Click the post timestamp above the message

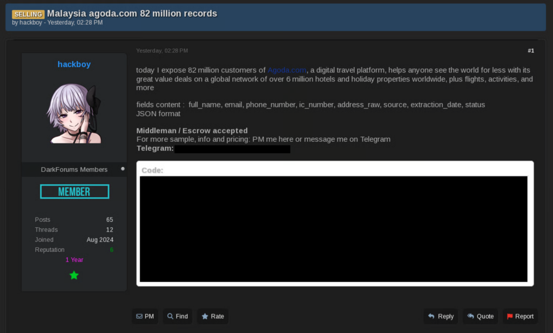(x=162, y=51)
